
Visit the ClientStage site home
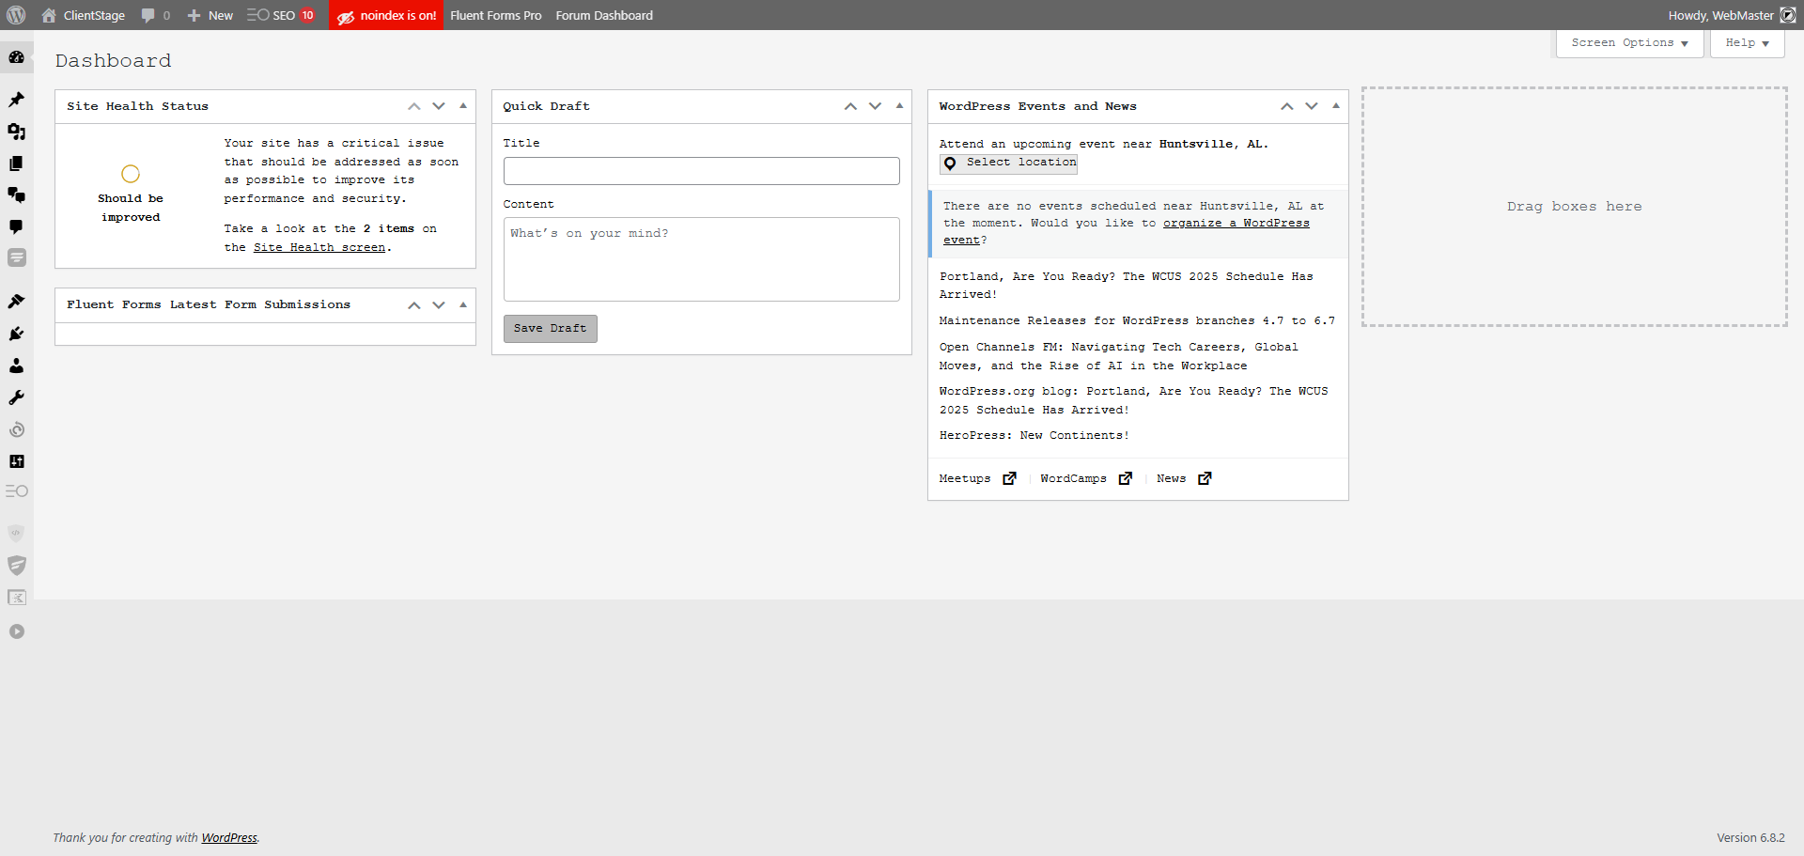[x=84, y=15]
